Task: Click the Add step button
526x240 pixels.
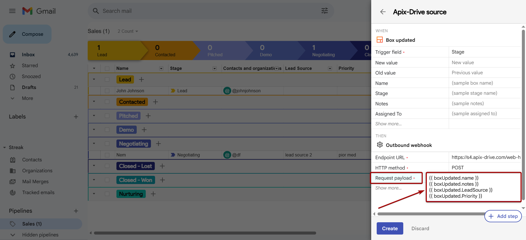Action: 503,216
